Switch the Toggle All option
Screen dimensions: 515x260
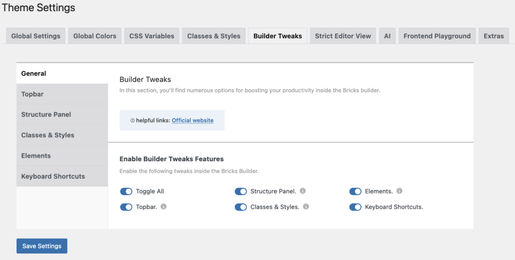tap(126, 192)
